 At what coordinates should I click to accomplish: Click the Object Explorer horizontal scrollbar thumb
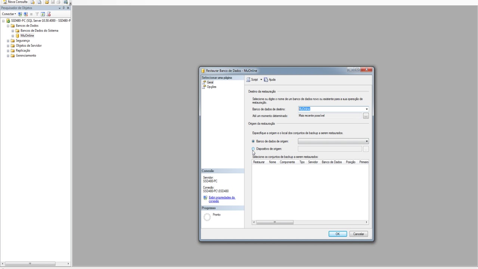pos(30,264)
